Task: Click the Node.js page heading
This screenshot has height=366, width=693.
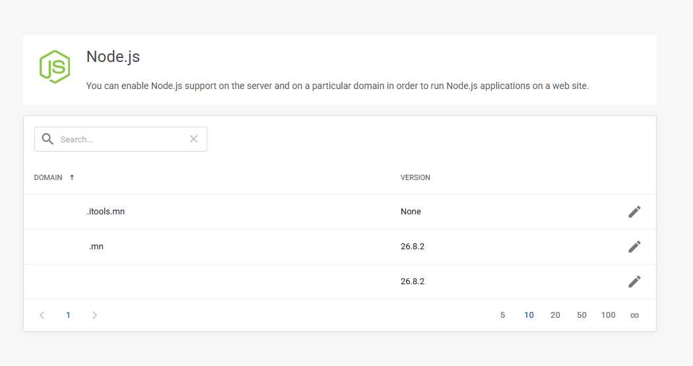Action: [x=113, y=57]
